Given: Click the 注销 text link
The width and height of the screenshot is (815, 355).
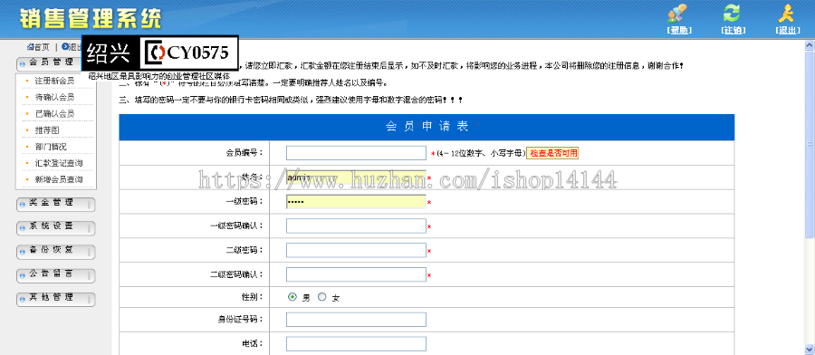Looking at the screenshot, I should click(x=733, y=30).
